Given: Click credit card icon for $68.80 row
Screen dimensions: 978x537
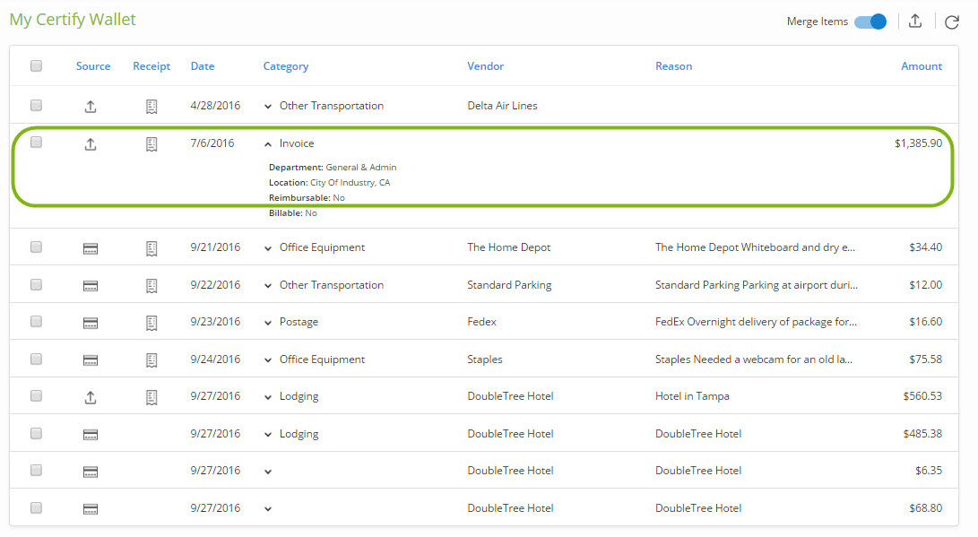Looking at the screenshot, I should [x=91, y=509].
